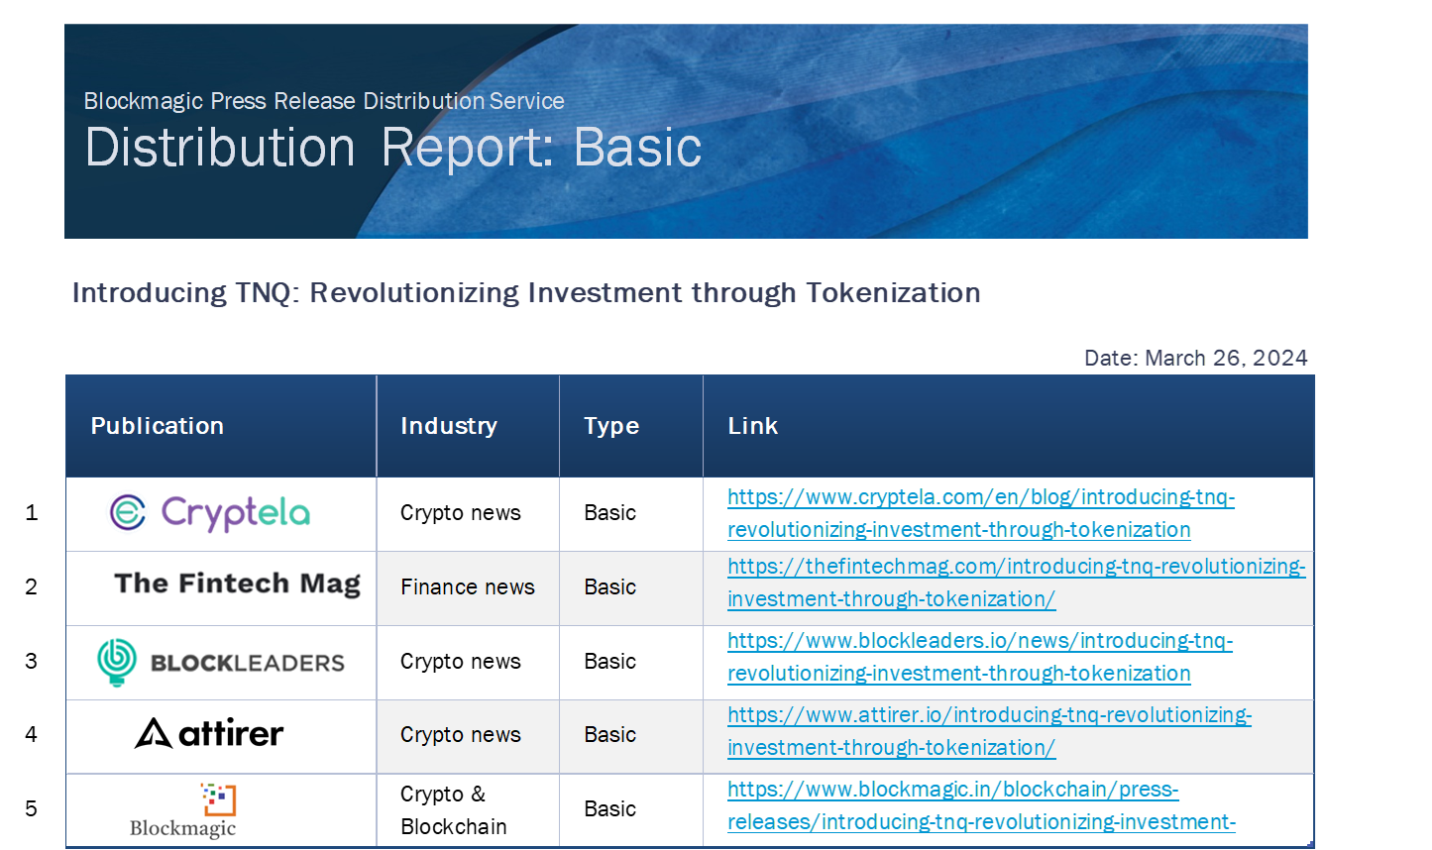
Task: Click the attirer logo
Action: (209, 733)
